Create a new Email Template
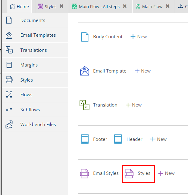The image size is (188, 195). tap(143, 71)
